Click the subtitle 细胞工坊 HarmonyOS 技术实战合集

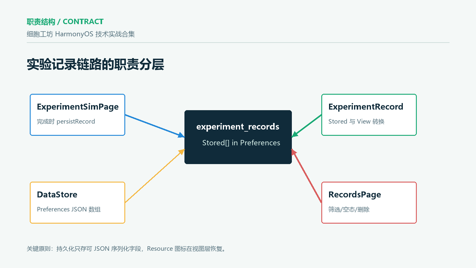(81, 34)
